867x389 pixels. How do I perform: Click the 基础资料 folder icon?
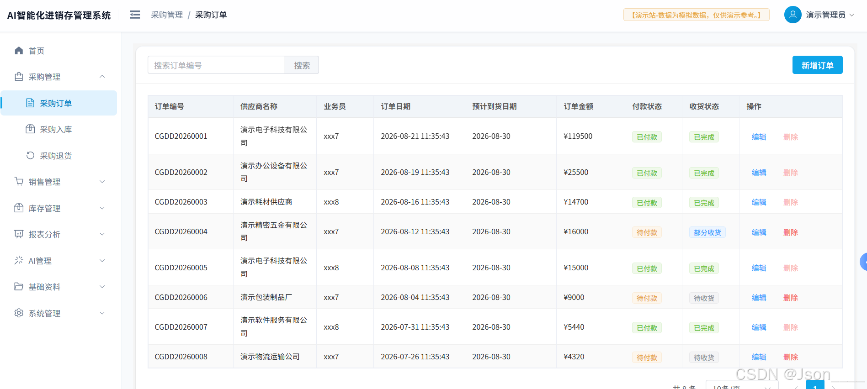point(19,287)
